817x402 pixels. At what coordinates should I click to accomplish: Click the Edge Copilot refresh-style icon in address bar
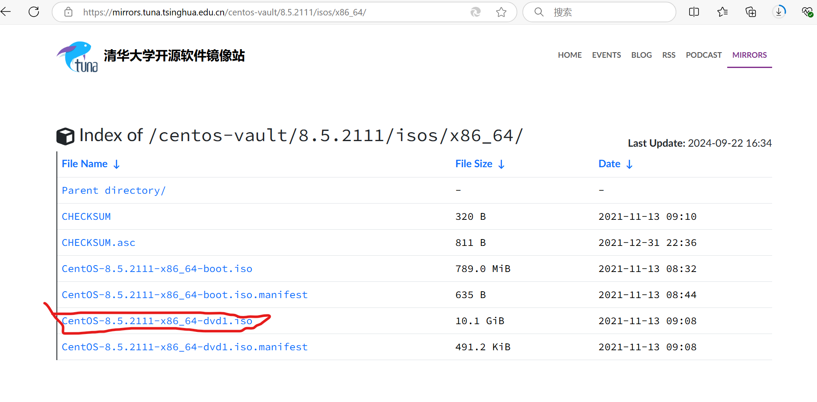click(475, 12)
